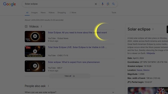Play the Global News eclipse video thumbnail

tap(35, 37)
